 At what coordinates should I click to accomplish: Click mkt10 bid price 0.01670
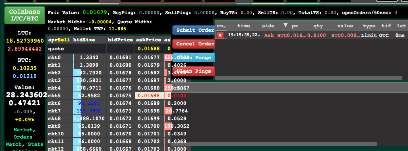coord(120,134)
